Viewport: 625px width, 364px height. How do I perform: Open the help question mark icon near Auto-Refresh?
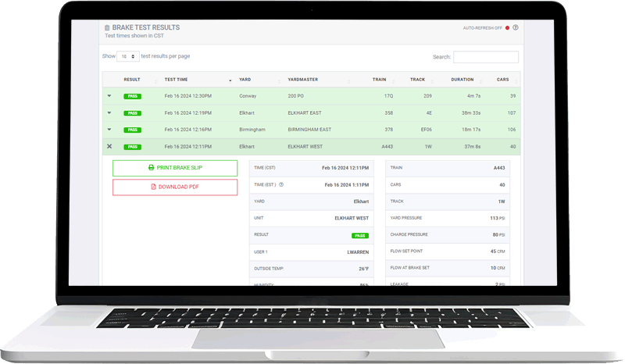[x=516, y=27]
